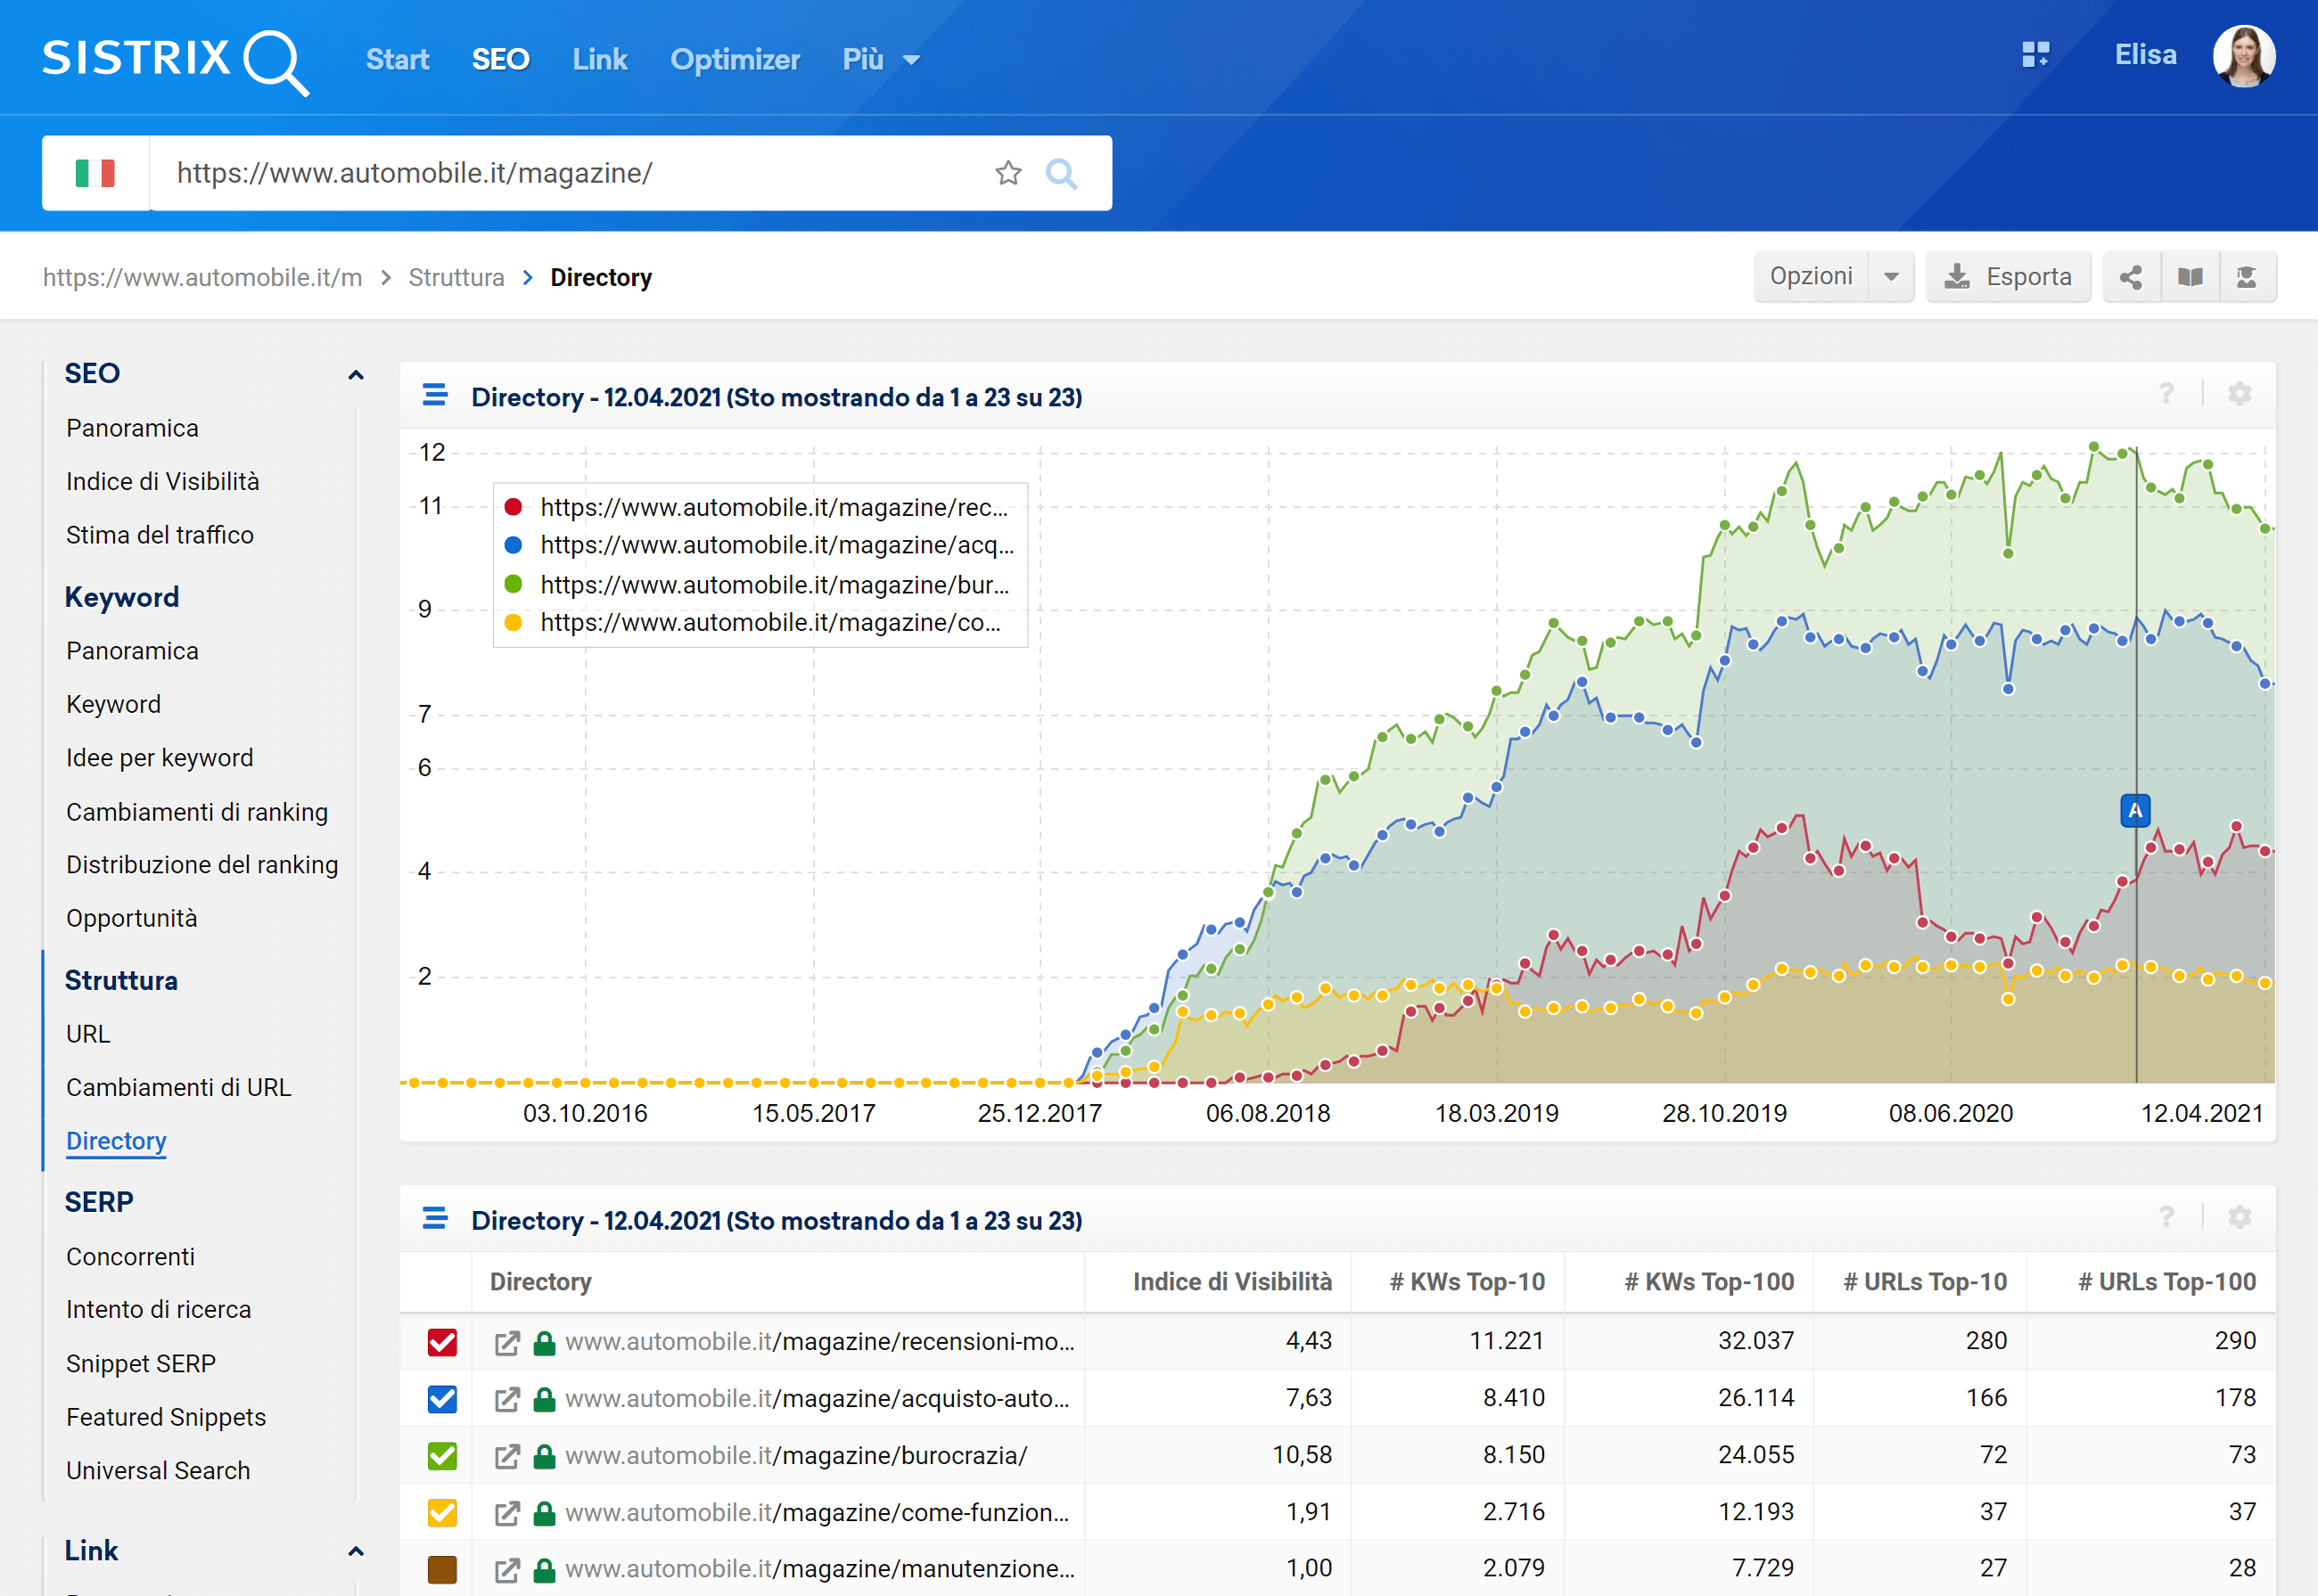Screen dimensions: 2318x1596
Task: Collapse the SEO sidebar section
Action: click(x=355, y=375)
